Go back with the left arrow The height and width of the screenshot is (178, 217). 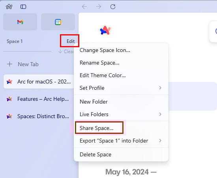pyautogui.click(x=84, y=6)
